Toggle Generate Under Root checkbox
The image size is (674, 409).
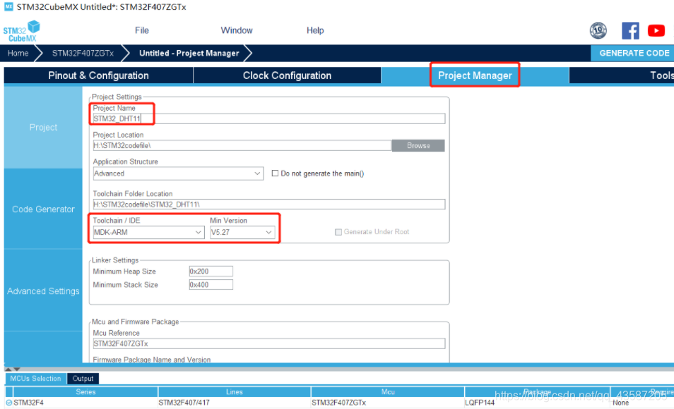coord(338,232)
